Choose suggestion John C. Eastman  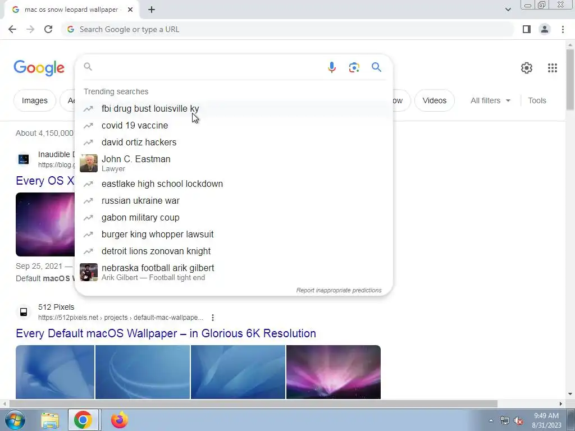234,163
